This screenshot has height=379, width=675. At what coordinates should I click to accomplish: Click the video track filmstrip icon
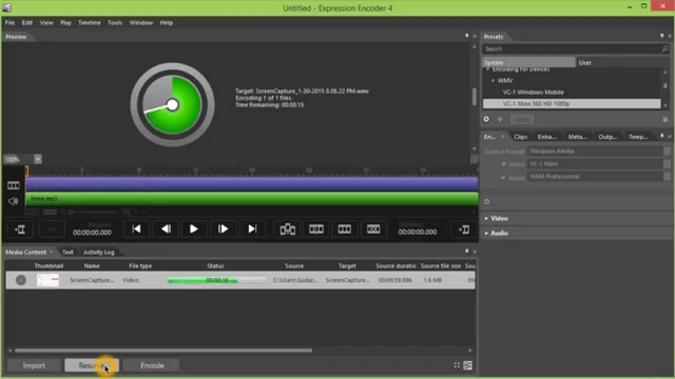[x=13, y=185]
